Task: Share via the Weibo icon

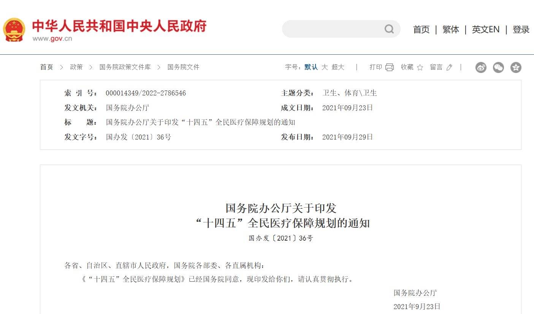Action: click(x=481, y=68)
